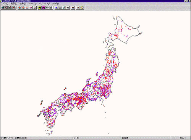The image size is (191, 140).
Task: Click the rightmost red bracketed toolbar icon
Action: 82,8
